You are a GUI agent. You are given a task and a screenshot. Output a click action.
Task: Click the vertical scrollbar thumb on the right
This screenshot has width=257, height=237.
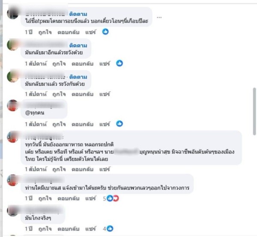(254, 111)
